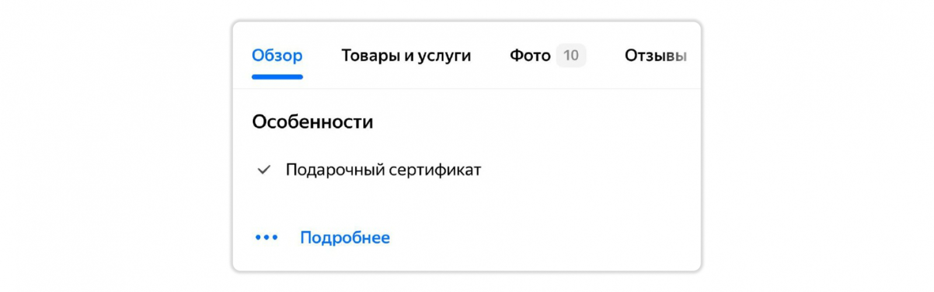Screen dimensions: 934x292
Task: View the 10 photos tab
Action: pos(546,55)
